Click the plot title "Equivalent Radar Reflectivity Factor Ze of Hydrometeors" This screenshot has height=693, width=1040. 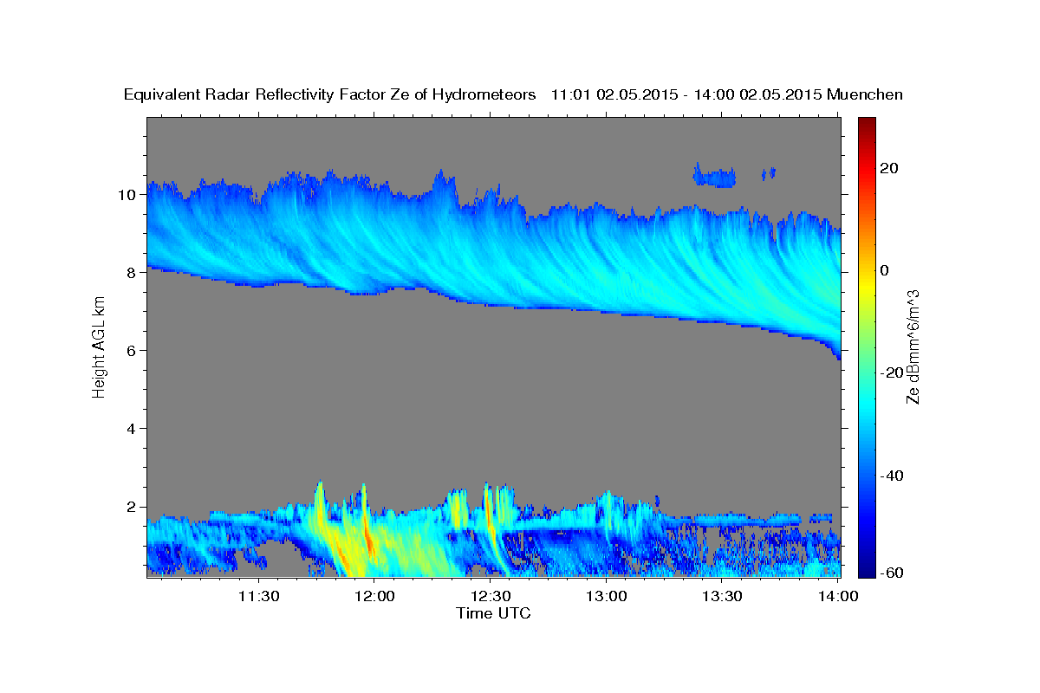pyautogui.click(x=330, y=95)
